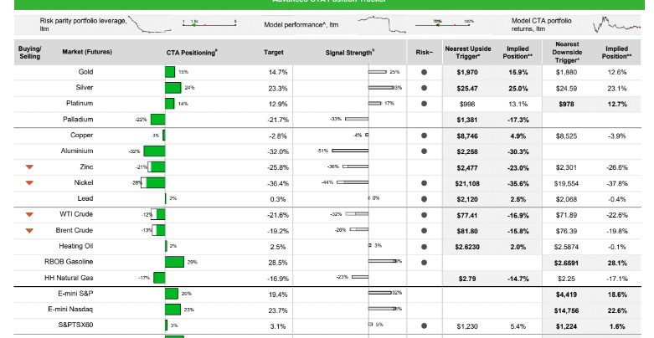The height and width of the screenshot is (338, 654).
Task: Click the red selling arrow beside Zinc
Action: point(29,167)
